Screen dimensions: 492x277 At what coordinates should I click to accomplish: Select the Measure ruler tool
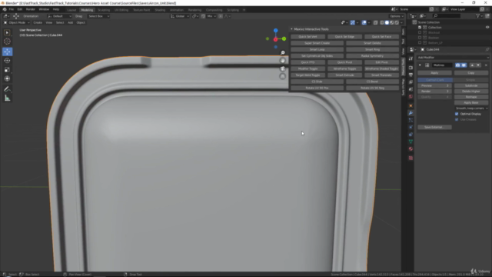tap(7, 98)
